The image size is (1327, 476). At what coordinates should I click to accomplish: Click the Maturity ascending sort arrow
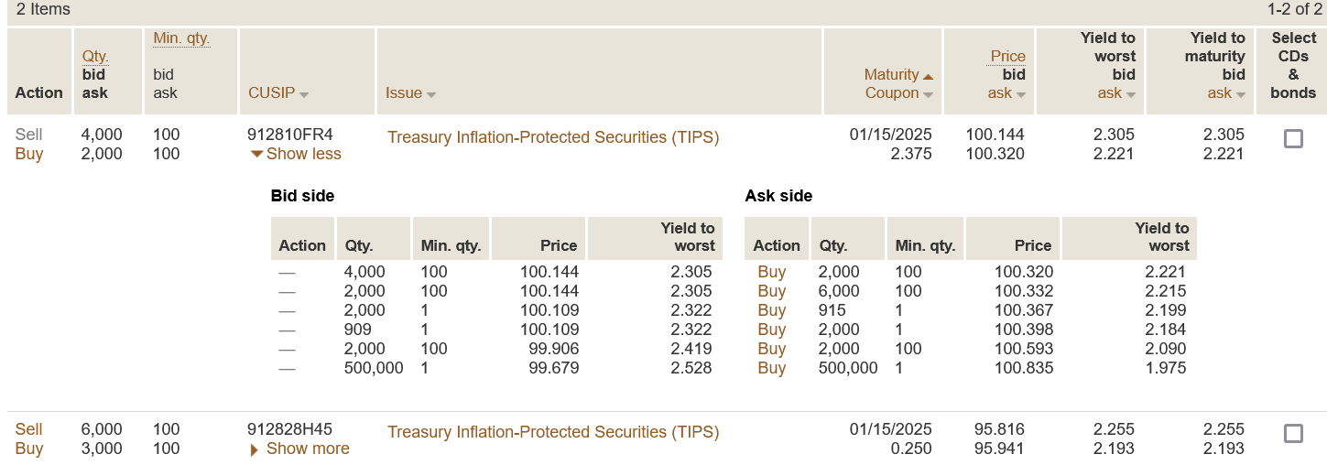[928, 76]
